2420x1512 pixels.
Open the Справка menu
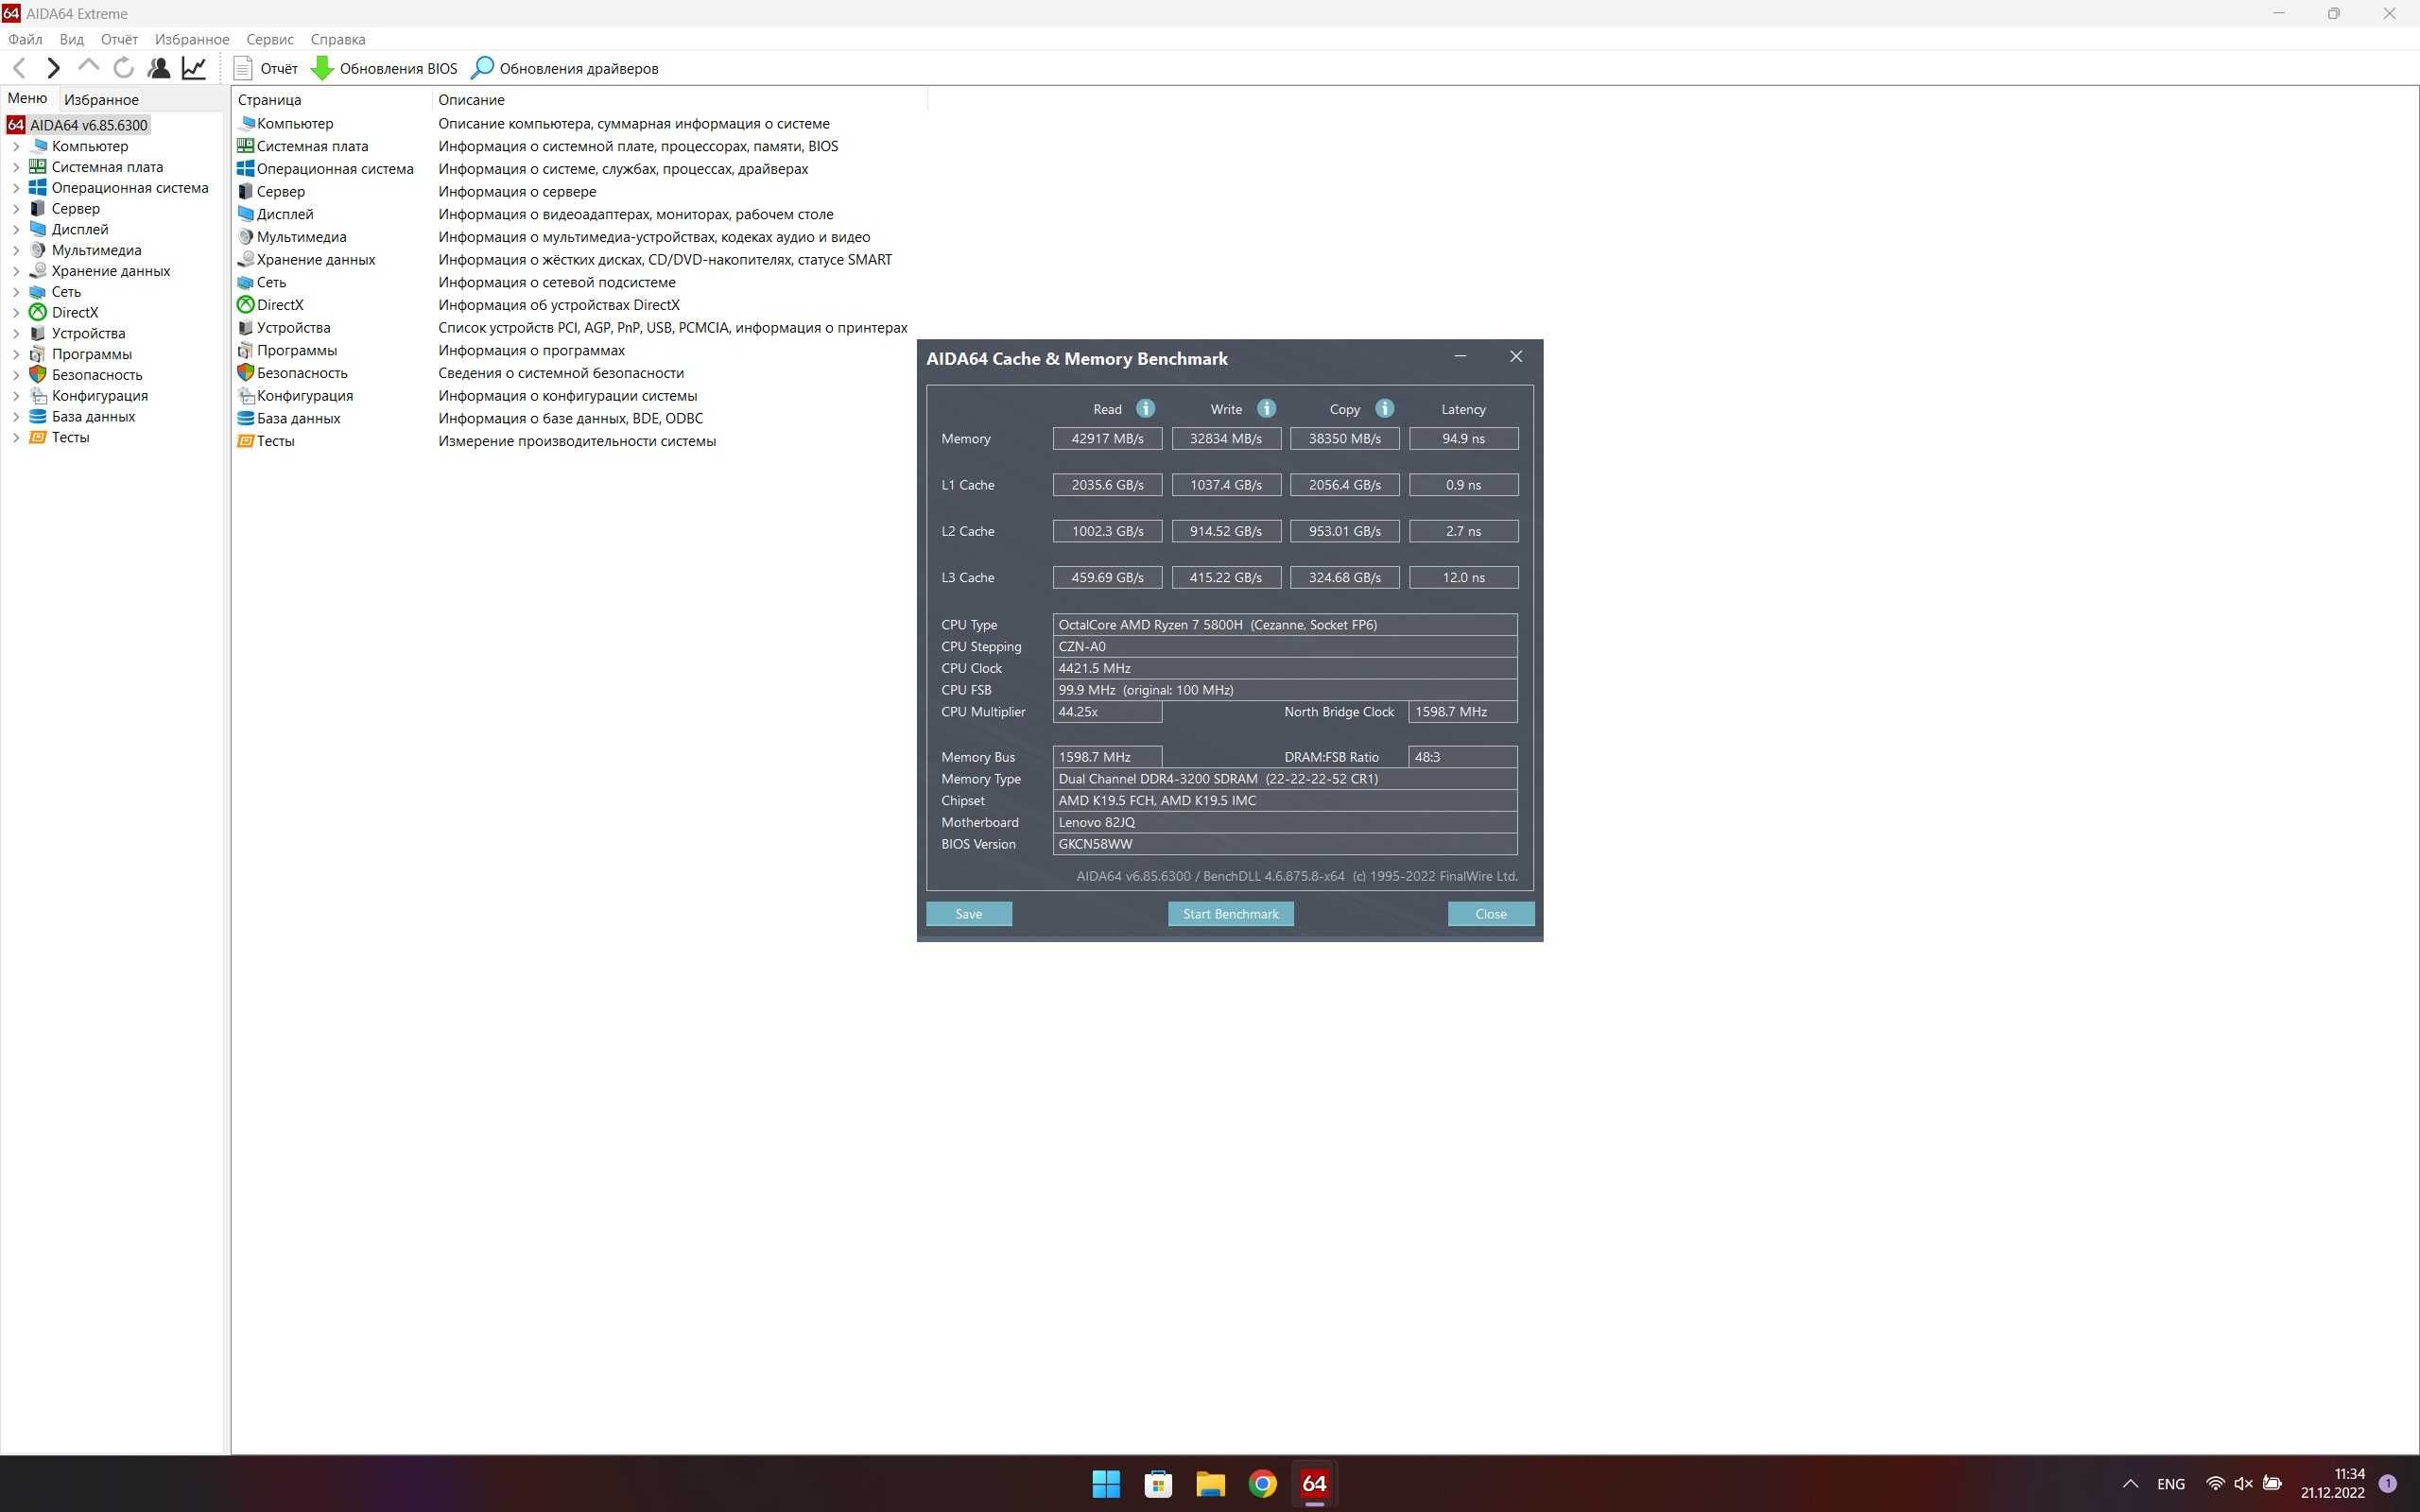[x=338, y=39]
